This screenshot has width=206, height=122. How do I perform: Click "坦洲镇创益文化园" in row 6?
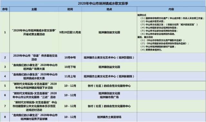click(x=109, y=93)
